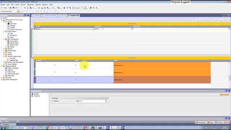The height and width of the screenshot is (130, 231).
Task: Open Connections in project tree
Action: (x=13, y=35)
